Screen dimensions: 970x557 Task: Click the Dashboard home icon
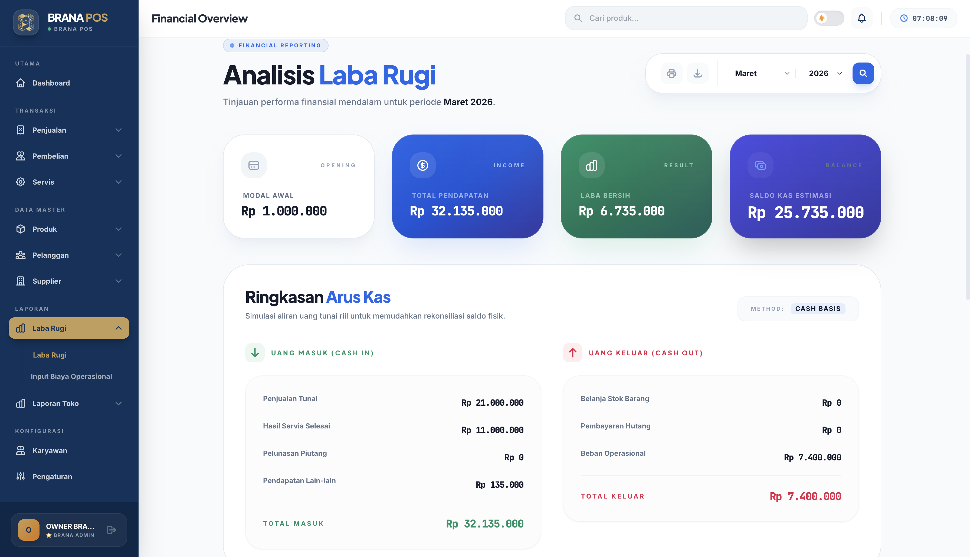point(21,83)
